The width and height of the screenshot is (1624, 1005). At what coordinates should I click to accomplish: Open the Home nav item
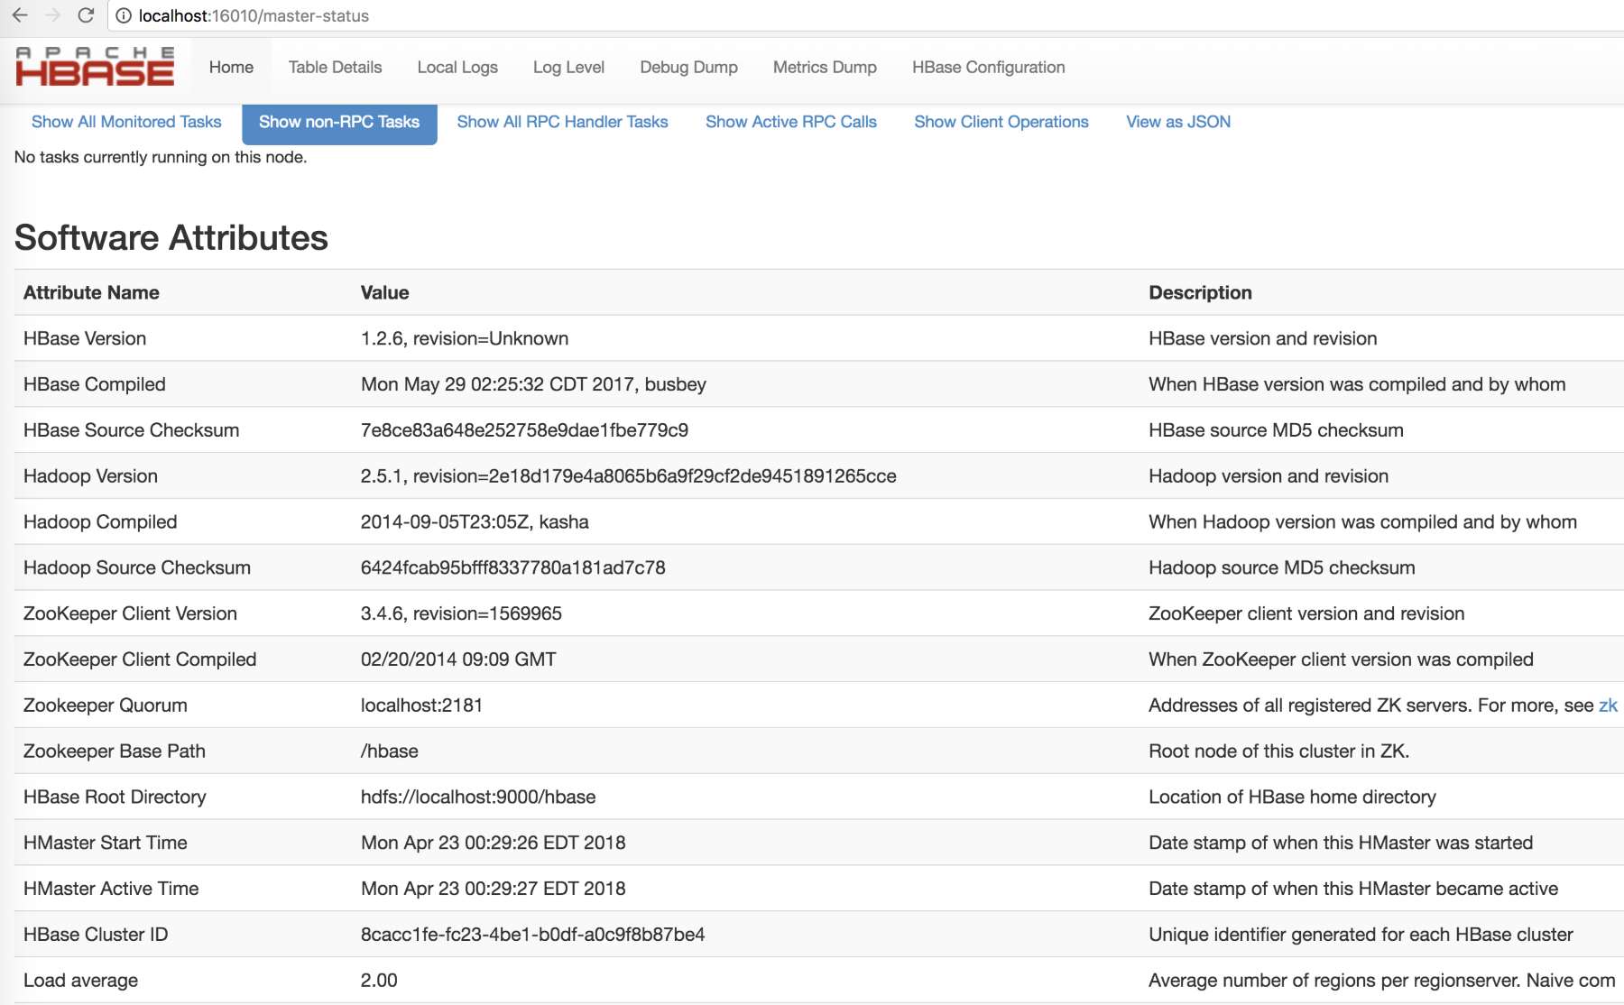(231, 67)
